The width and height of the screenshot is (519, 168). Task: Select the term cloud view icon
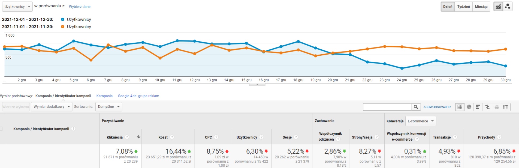[x=497, y=107]
